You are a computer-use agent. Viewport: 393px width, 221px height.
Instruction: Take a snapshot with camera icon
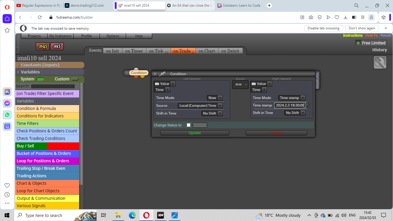point(311,17)
